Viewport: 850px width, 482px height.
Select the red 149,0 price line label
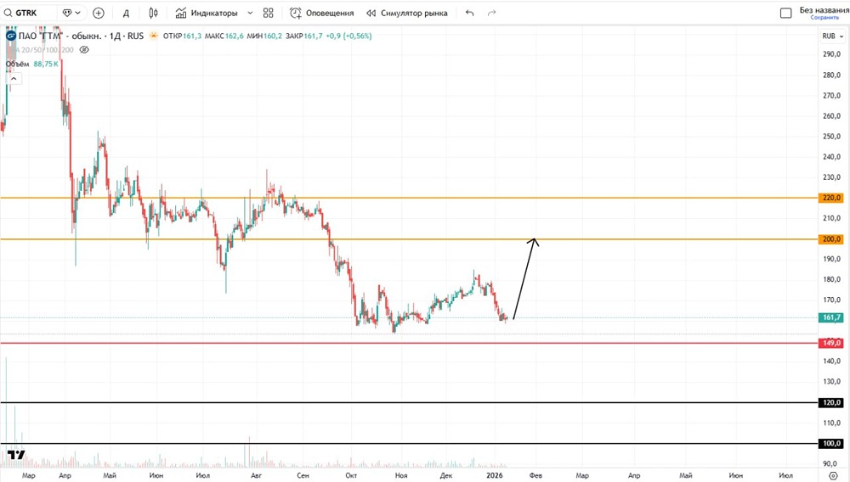tap(831, 343)
